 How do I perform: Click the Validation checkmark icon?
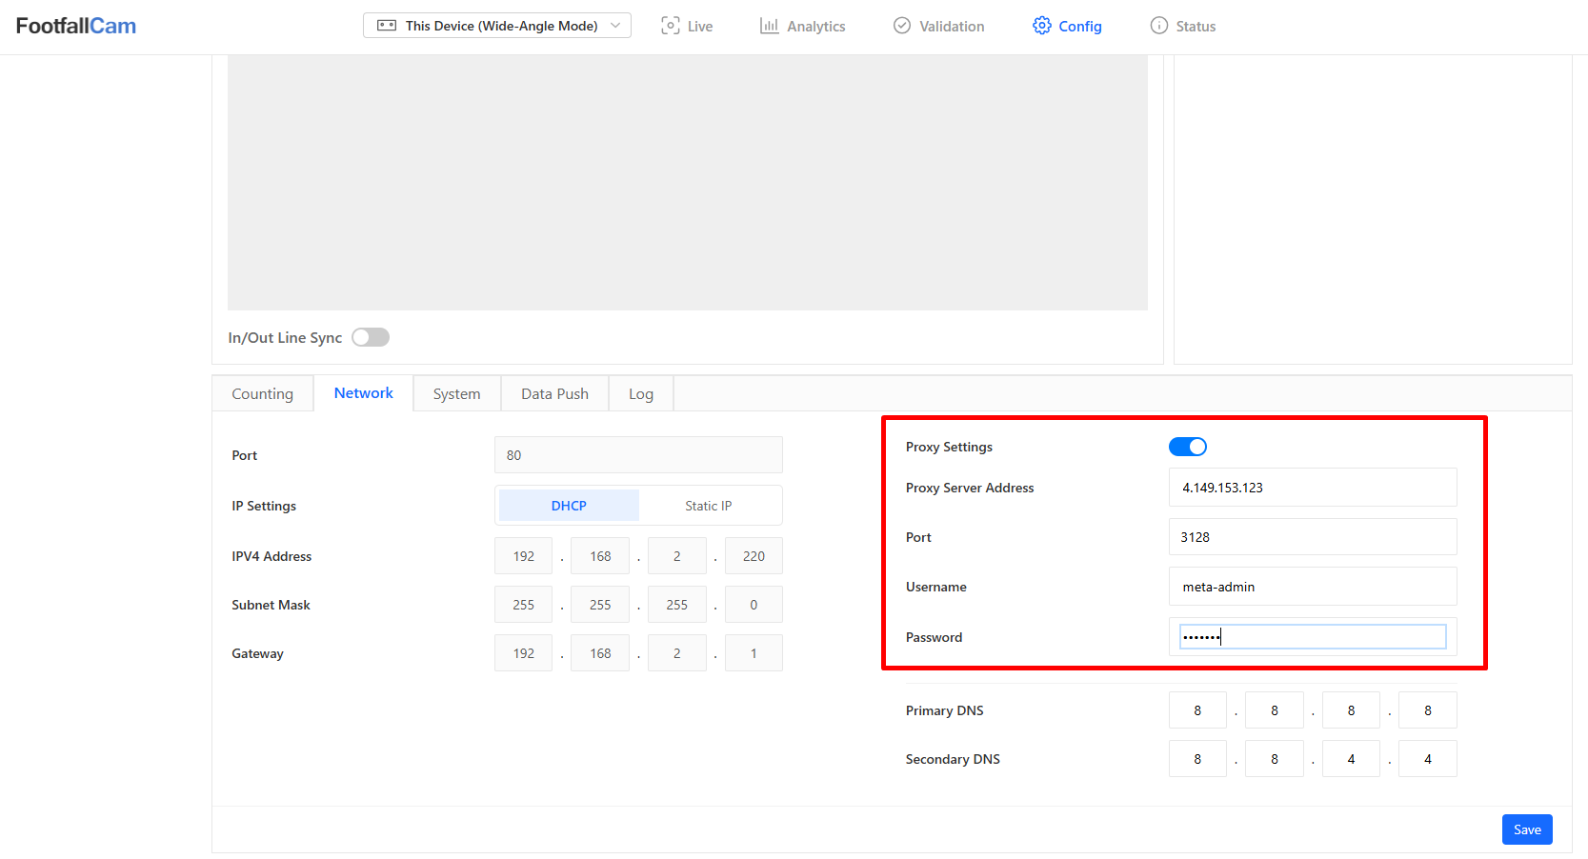(902, 26)
